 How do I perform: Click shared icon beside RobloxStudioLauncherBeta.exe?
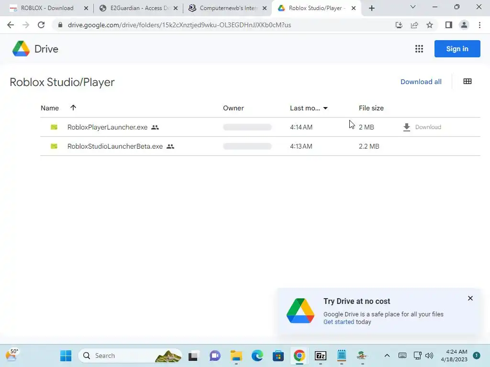pos(170,146)
